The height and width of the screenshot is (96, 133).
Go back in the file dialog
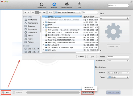tap(25, 12)
